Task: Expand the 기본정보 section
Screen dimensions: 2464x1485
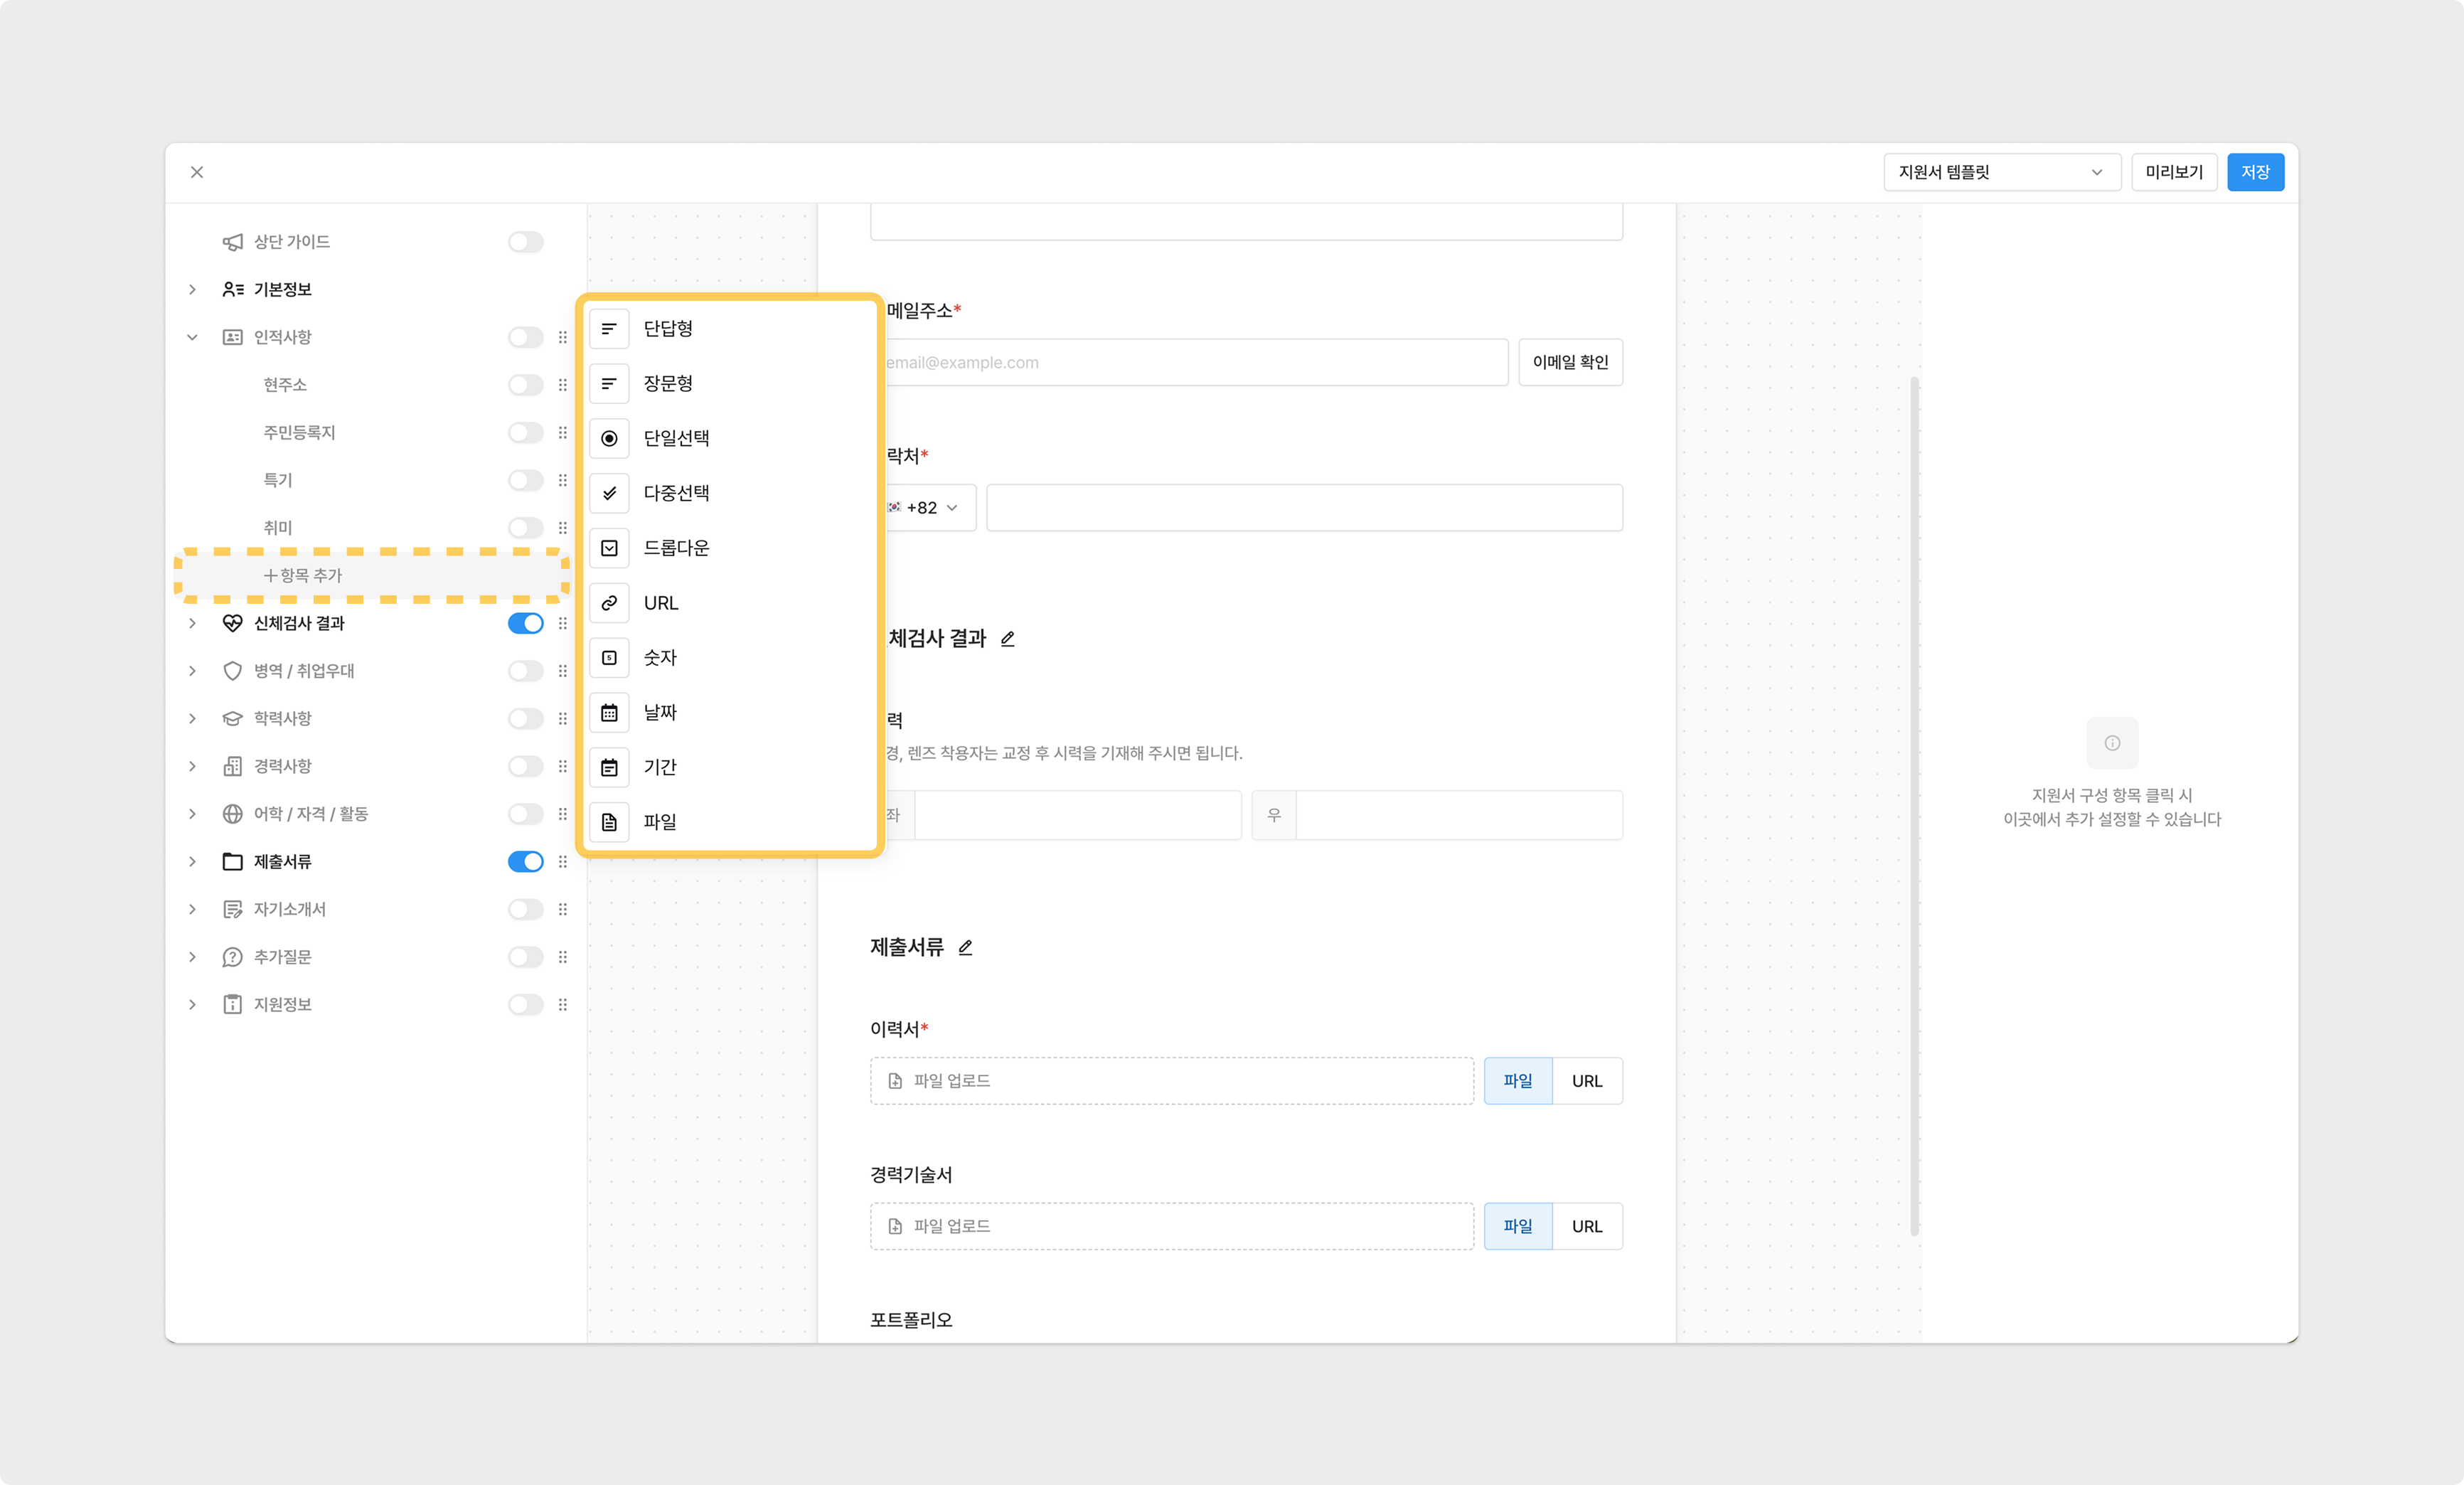Action: click(x=192, y=289)
